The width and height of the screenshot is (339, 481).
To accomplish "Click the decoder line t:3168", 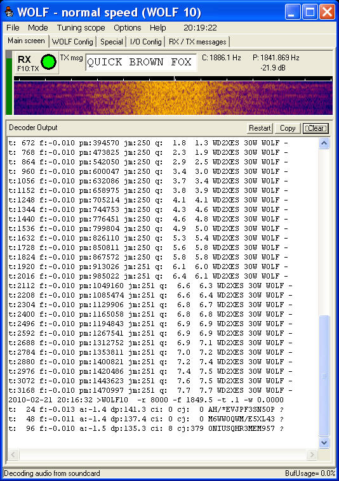I will 150,390.
